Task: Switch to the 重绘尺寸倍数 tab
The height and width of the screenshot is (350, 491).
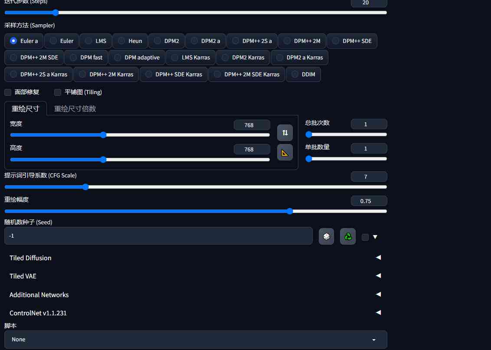Action: click(x=75, y=108)
